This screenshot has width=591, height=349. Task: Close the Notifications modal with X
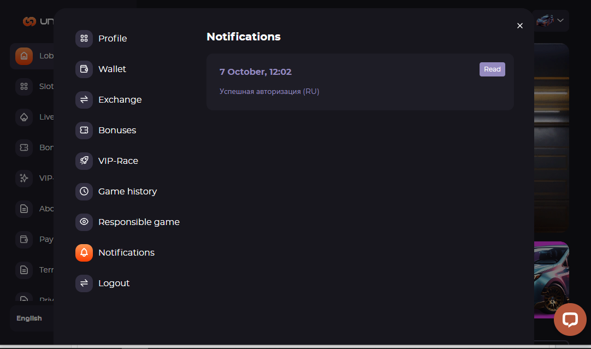click(520, 26)
